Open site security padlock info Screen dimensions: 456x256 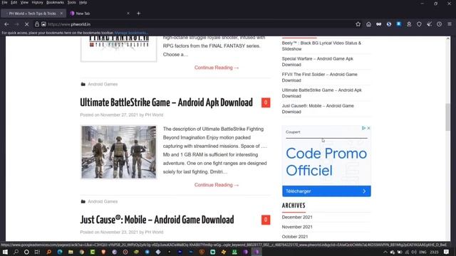37,24
